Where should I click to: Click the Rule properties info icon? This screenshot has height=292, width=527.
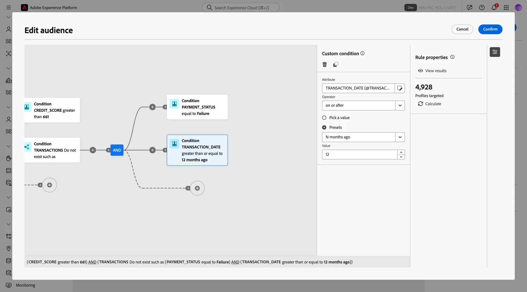pos(452,57)
